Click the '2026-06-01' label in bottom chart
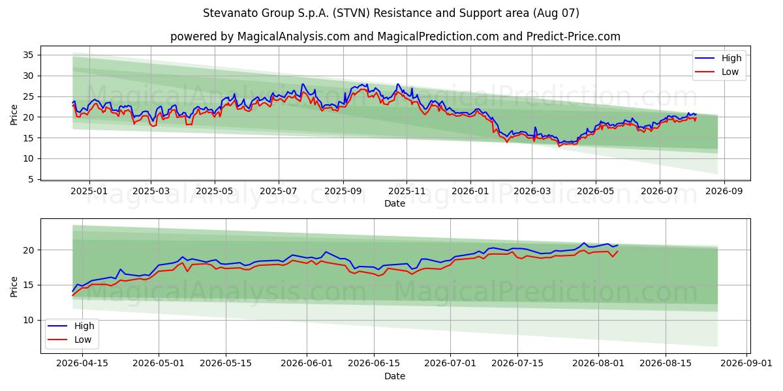The image size is (783, 391). coord(307,363)
